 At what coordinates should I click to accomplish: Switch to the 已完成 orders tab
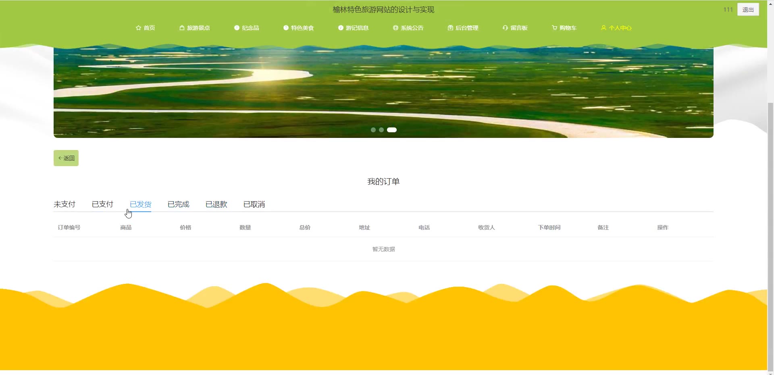click(178, 204)
